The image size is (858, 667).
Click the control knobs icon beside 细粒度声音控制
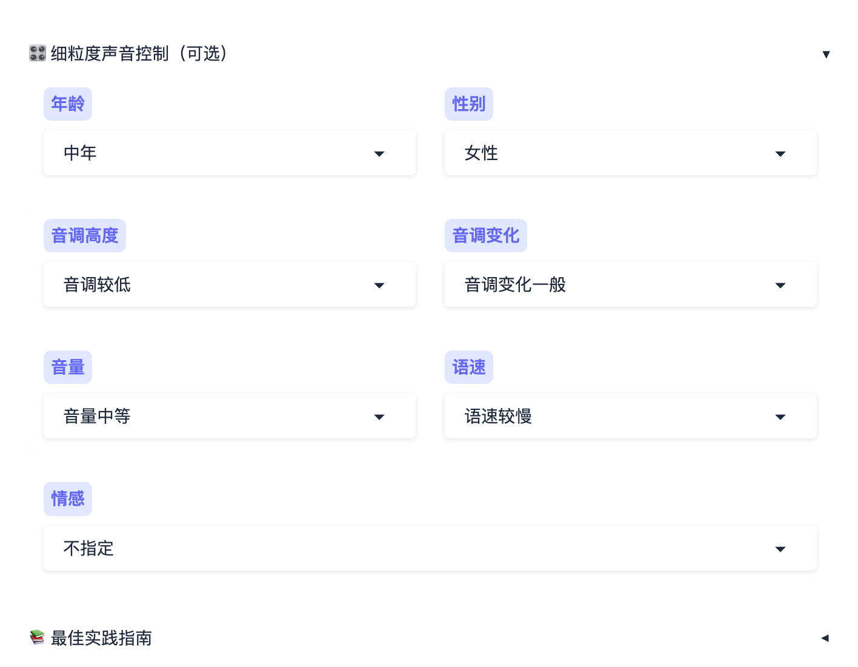tap(38, 53)
